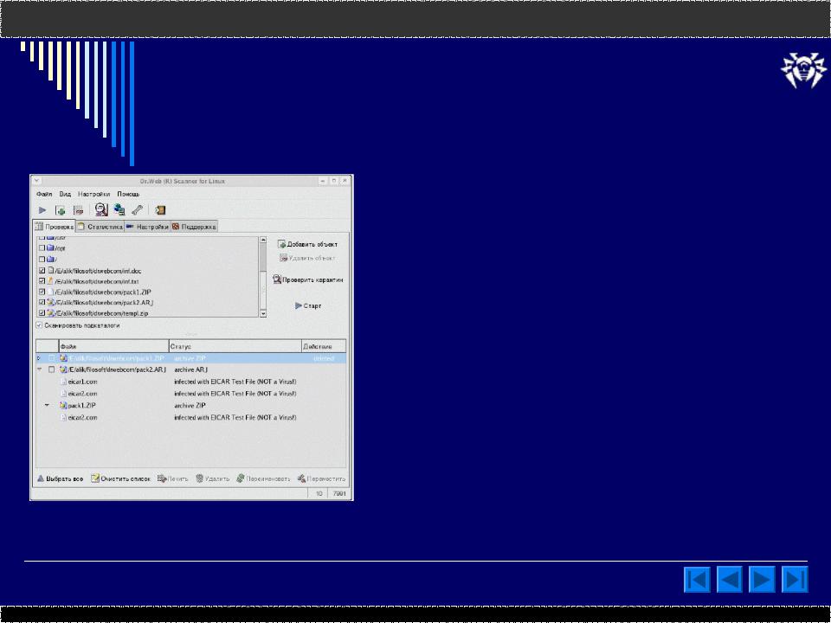Open the Вид menu

[65, 195]
